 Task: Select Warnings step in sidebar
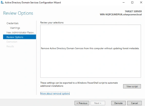click(x=15, y=28)
